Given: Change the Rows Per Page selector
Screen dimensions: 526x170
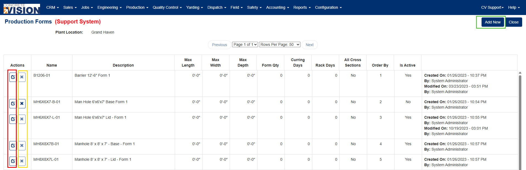Looking at the screenshot, I should (x=280, y=44).
